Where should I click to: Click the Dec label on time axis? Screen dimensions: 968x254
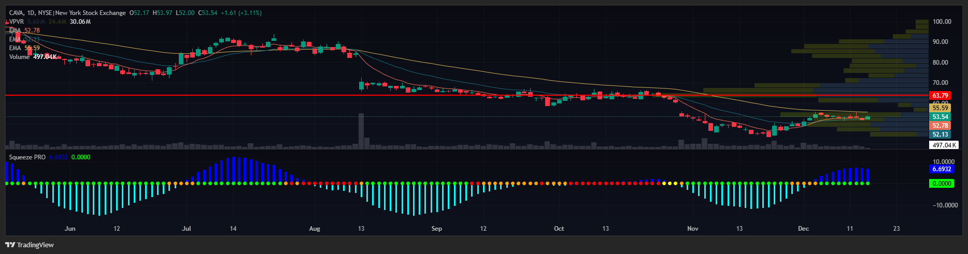(x=803, y=229)
